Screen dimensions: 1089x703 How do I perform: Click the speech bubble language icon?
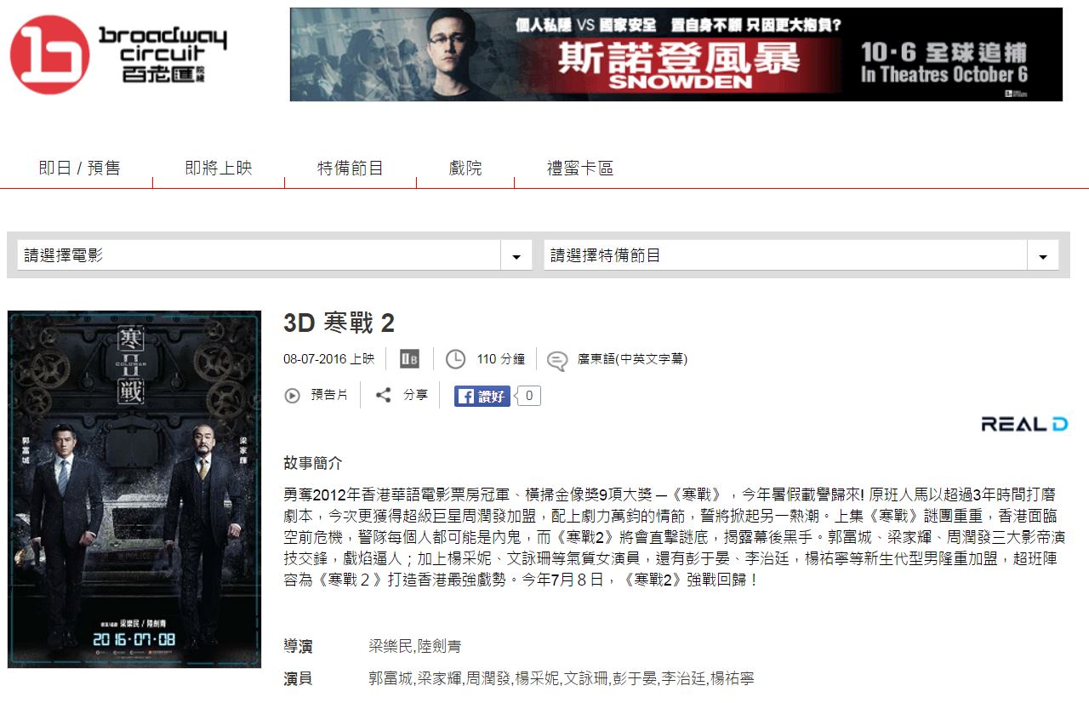557,360
